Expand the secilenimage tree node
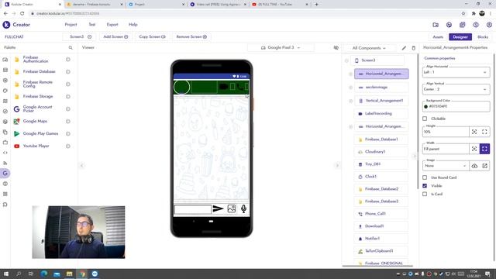 click(350, 88)
